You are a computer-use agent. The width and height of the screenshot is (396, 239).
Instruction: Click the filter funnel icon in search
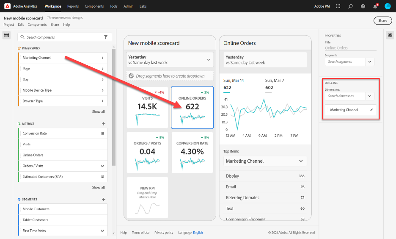pos(106,37)
